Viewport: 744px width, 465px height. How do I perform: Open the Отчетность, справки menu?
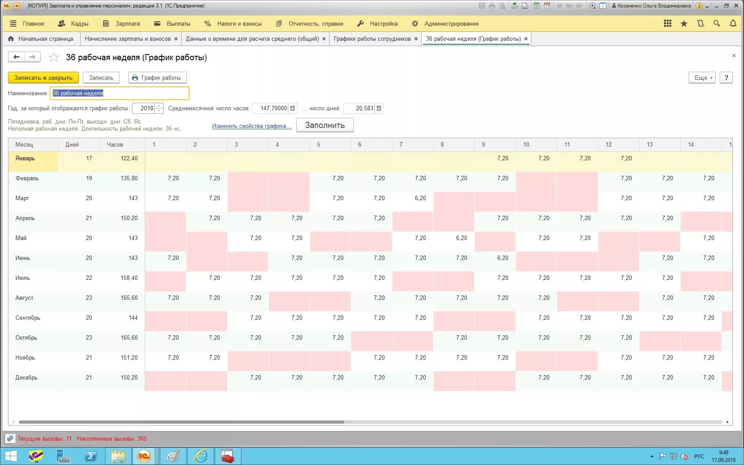310,23
